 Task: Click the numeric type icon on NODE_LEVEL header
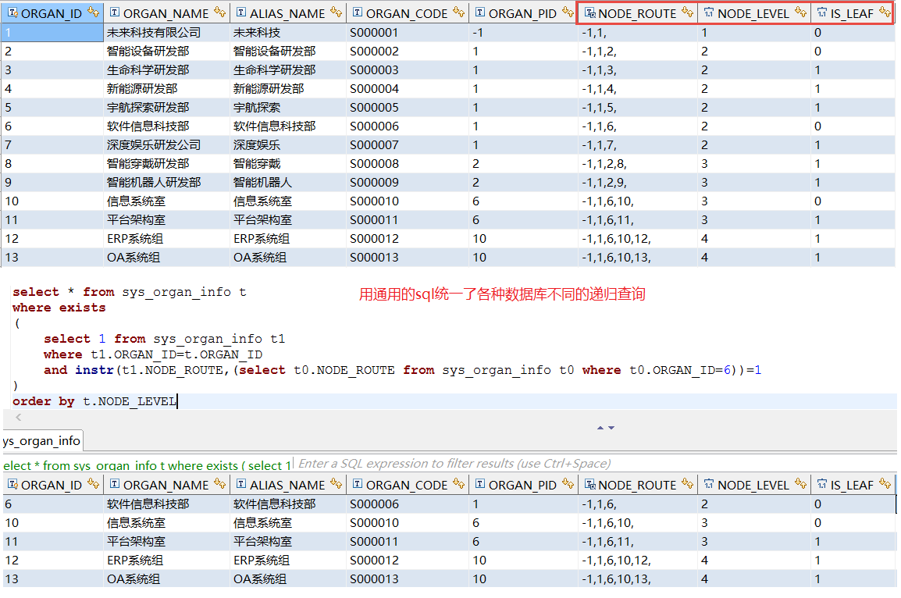coord(708,12)
